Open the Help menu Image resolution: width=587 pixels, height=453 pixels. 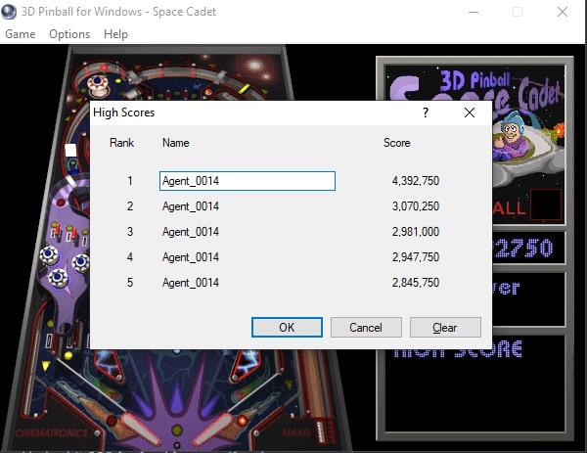click(x=115, y=34)
